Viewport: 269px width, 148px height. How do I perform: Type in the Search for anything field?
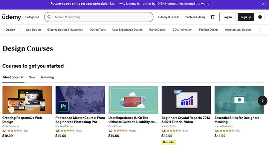click(x=102, y=17)
